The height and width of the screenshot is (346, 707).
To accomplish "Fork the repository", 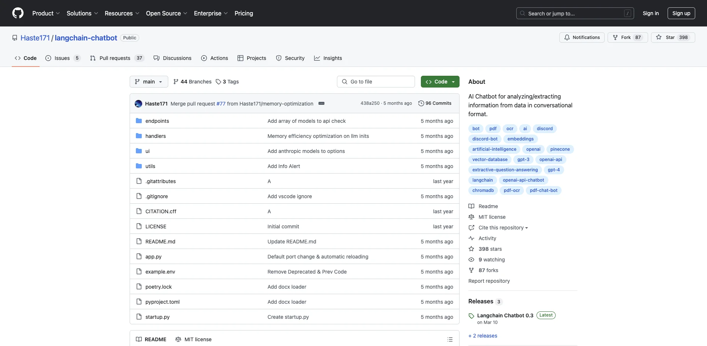I will coord(627,38).
